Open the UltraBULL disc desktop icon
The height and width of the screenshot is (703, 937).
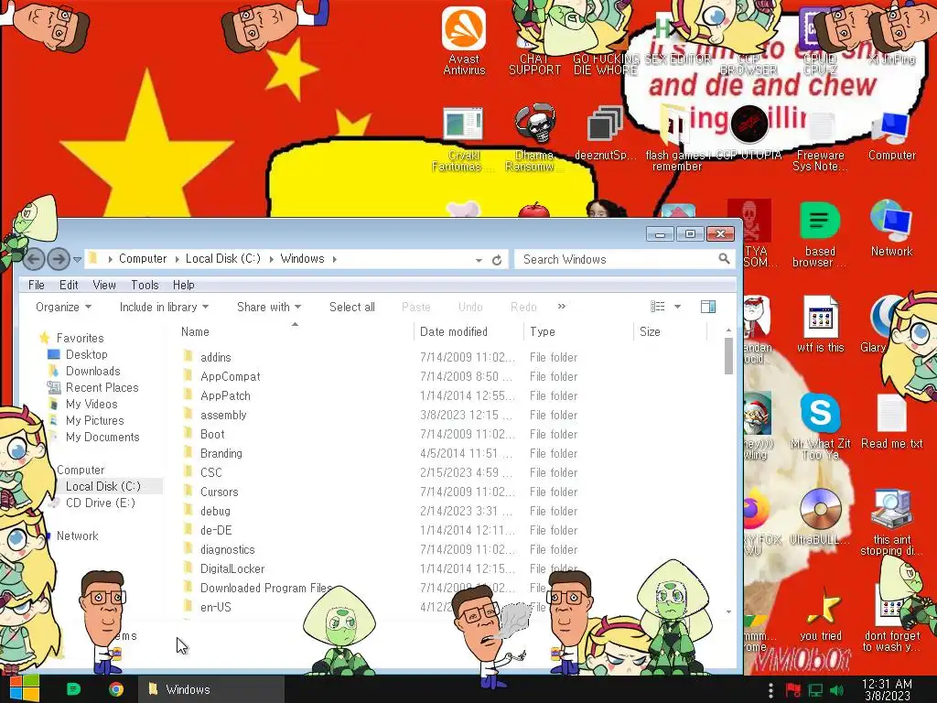point(821,516)
